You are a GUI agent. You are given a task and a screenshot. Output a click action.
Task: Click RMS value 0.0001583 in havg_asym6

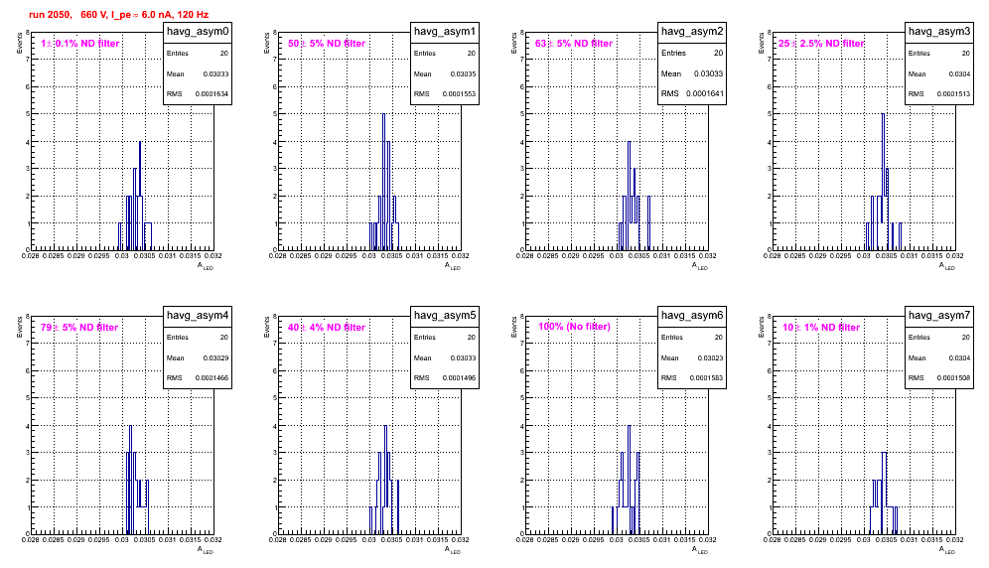click(706, 378)
